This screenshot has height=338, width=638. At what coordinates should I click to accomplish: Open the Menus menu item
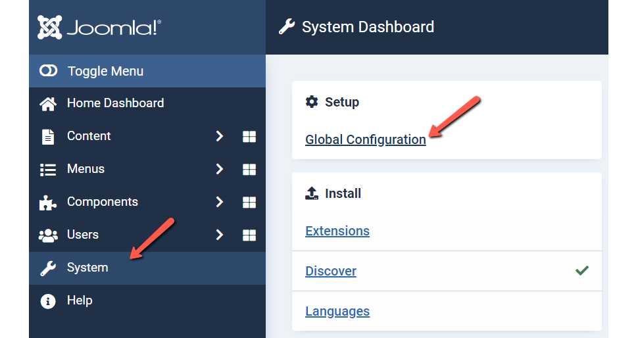tap(86, 169)
